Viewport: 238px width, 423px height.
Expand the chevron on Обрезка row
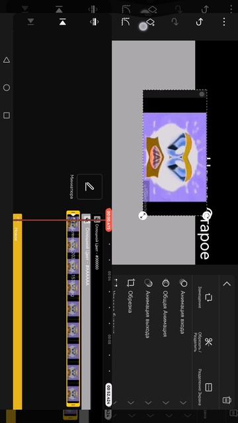(x=131, y=403)
